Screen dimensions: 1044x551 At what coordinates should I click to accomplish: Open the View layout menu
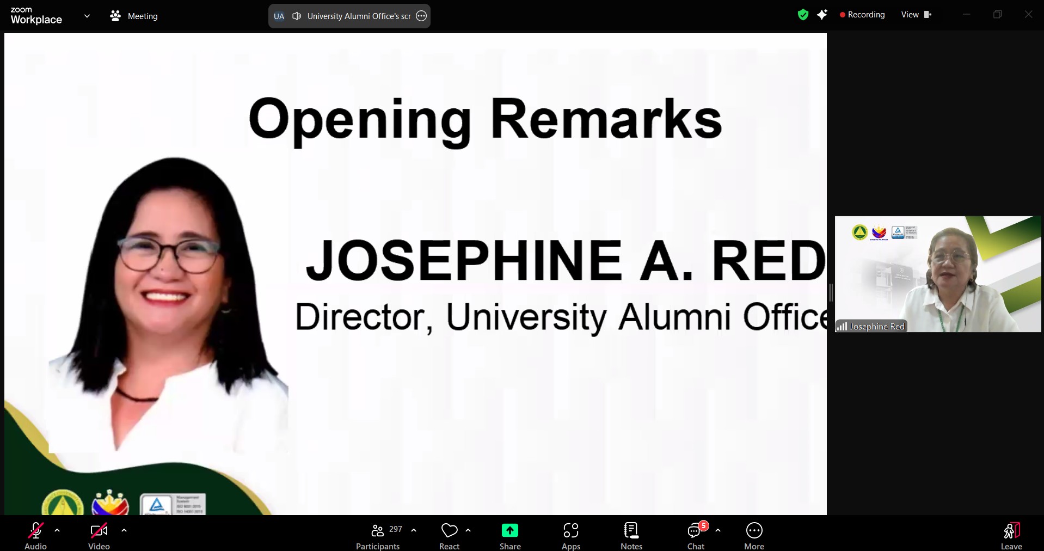click(916, 15)
